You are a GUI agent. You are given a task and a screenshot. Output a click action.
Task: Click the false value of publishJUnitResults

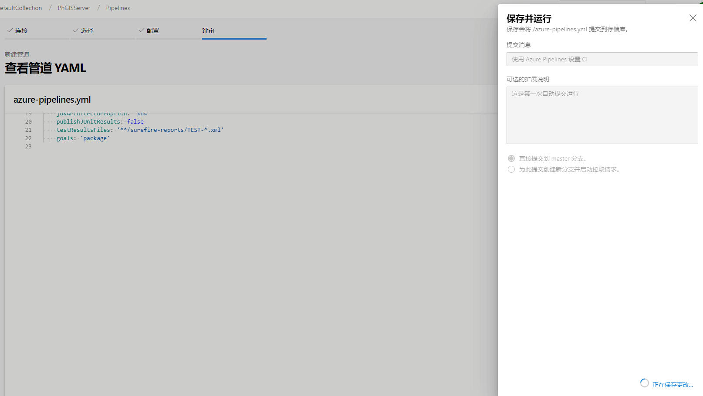tap(135, 122)
